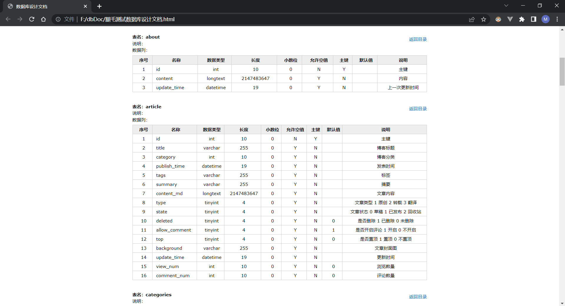Click 'title' row name in article table
Viewport: 565px width, 306px height.
(175, 148)
